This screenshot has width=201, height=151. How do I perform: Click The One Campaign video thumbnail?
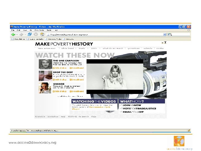pyautogui.click(x=46, y=64)
